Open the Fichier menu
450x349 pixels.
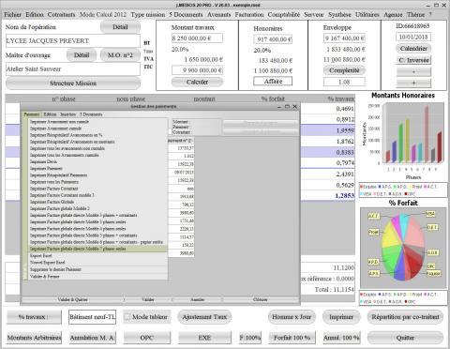point(12,15)
